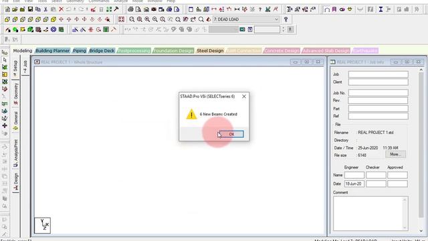
Task: Click the Zoom Out minus magnifier icon
Action: pyautogui.click(x=154, y=19)
